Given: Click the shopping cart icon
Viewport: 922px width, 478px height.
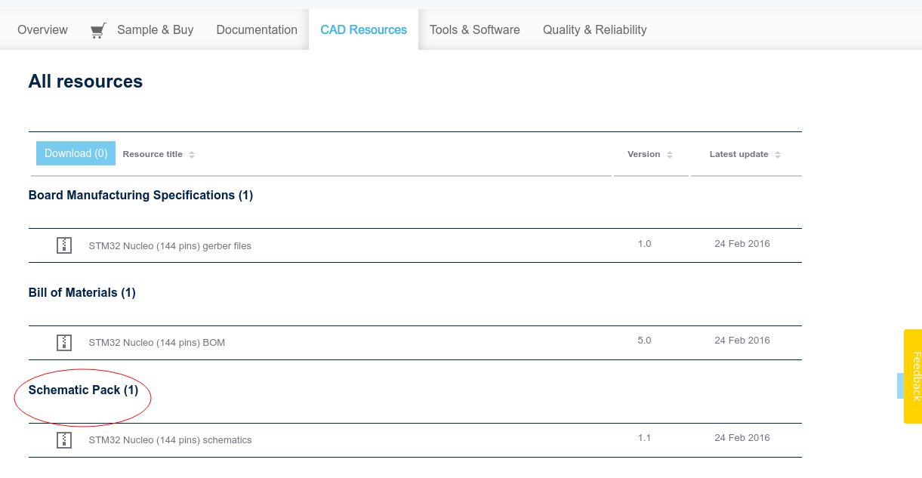Looking at the screenshot, I should 97,31.
